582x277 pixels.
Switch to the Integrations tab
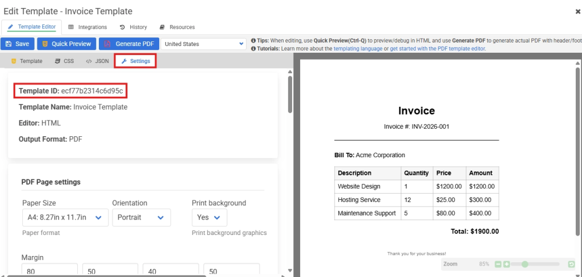point(88,27)
